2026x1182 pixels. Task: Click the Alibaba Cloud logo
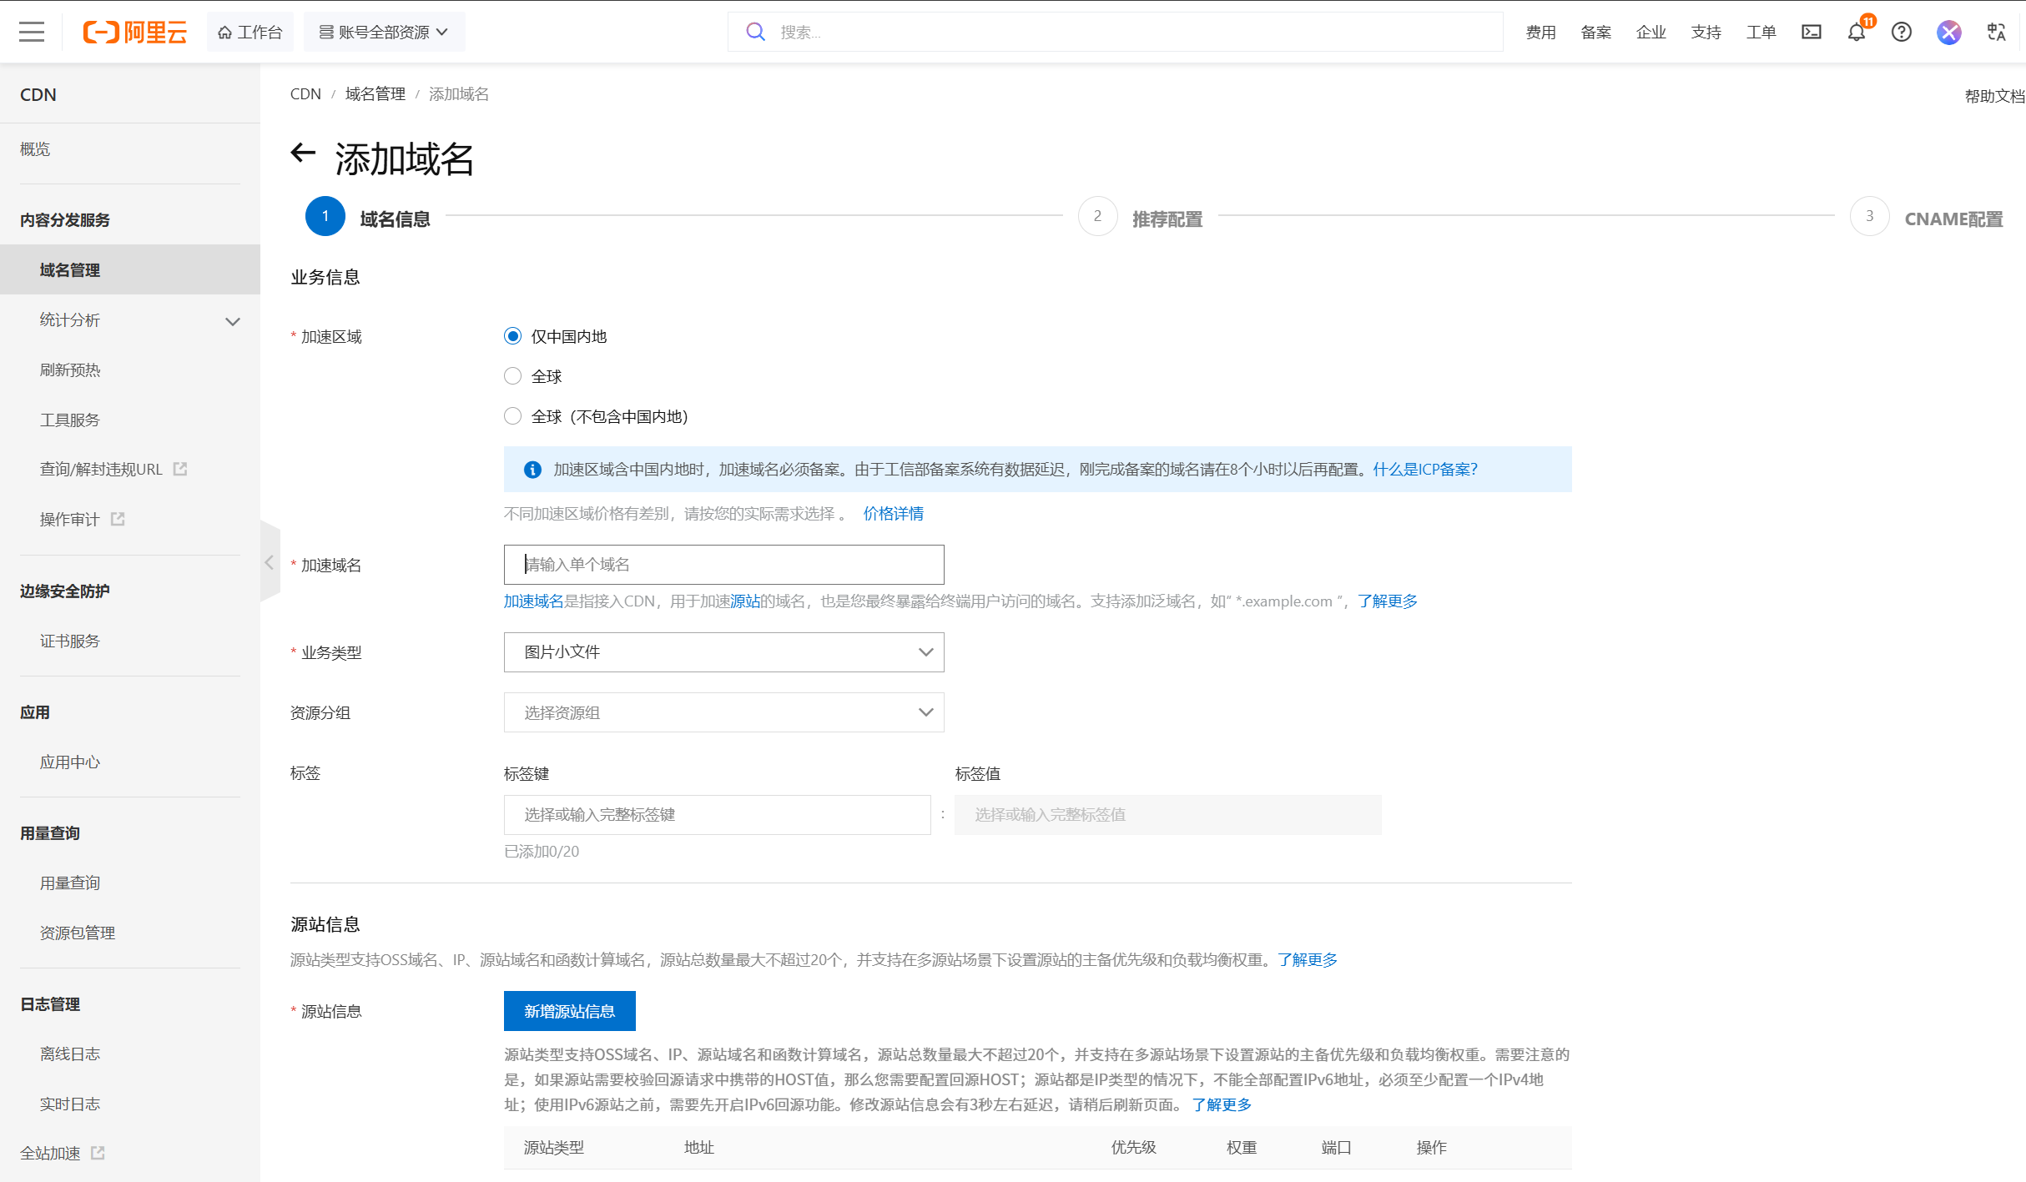click(x=135, y=33)
